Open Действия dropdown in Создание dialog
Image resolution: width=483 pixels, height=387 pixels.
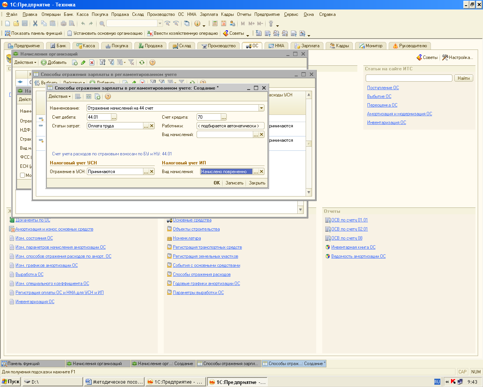coord(60,96)
